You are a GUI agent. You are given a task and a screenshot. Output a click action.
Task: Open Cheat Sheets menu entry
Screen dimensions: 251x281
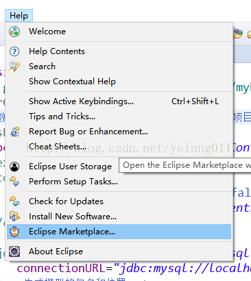pos(119,147)
